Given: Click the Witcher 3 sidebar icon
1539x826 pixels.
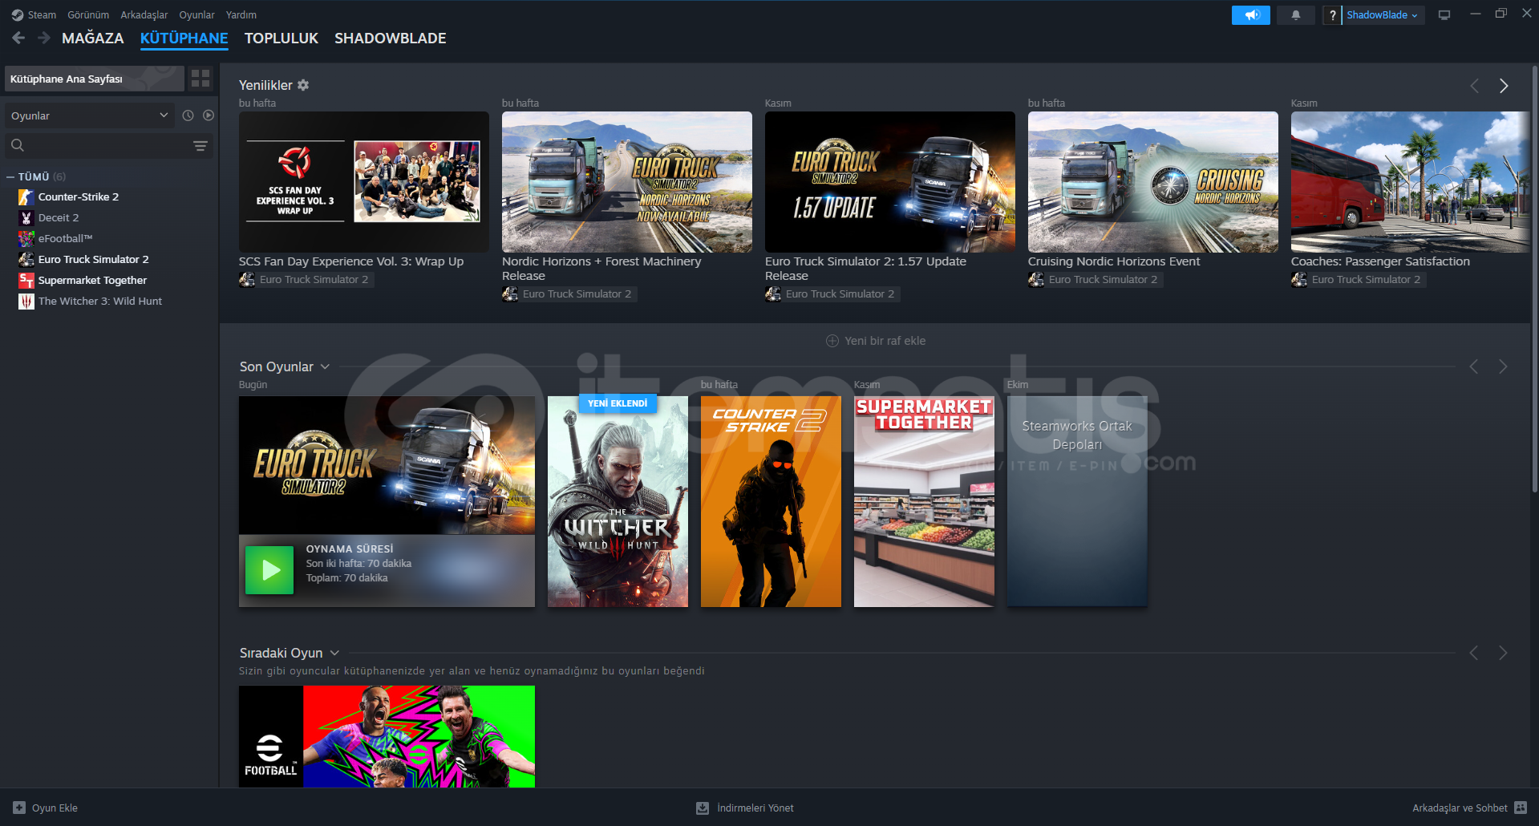Looking at the screenshot, I should [x=26, y=302].
